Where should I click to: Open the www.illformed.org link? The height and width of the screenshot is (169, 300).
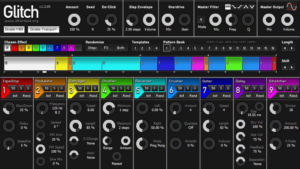coord(21,21)
